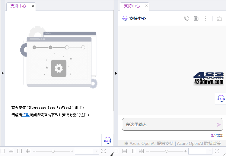This screenshot has width=226, height=156.
Task: Click the Microsoft Edge WebView2 requirement text
Action: click(x=48, y=108)
